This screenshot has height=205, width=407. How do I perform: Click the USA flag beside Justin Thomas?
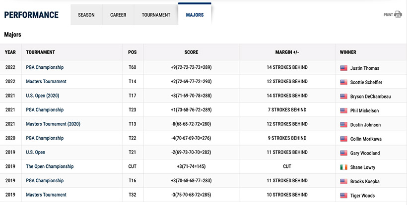tap(343, 68)
